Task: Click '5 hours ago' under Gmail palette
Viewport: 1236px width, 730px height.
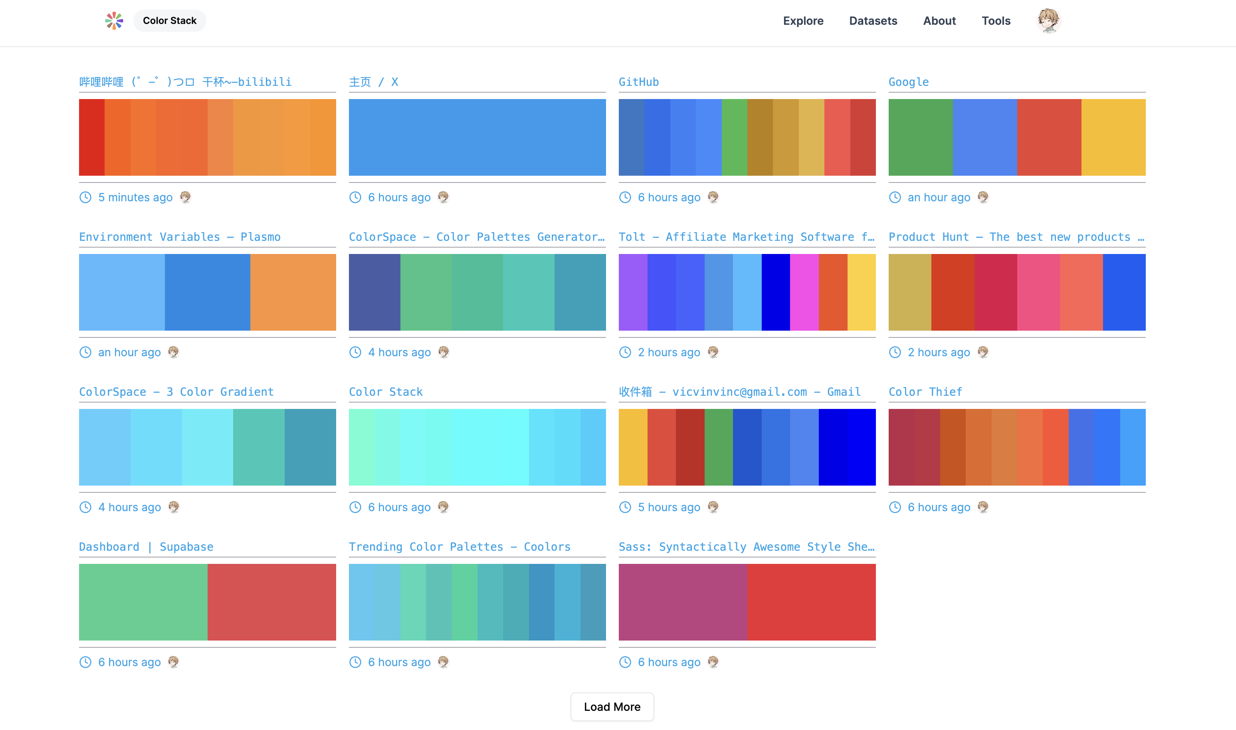Action: 669,507
